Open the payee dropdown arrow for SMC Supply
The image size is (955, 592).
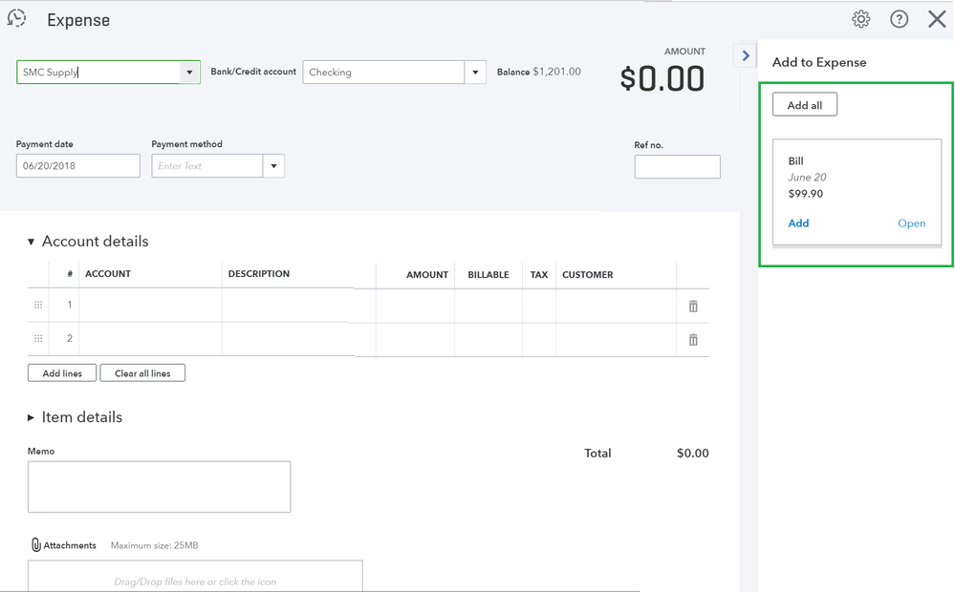tap(189, 73)
